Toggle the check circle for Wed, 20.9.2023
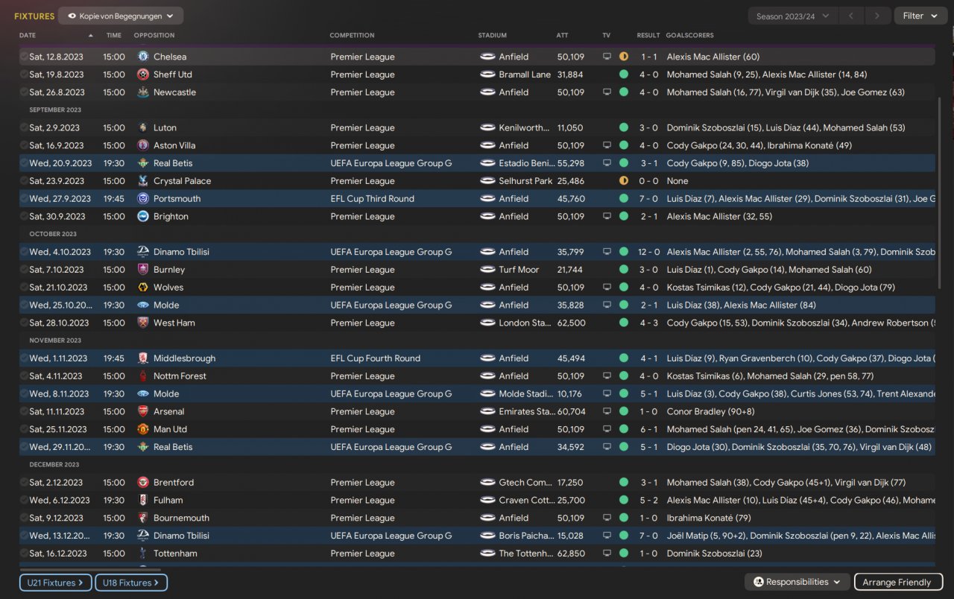Image resolution: width=954 pixels, height=599 pixels. pyautogui.click(x=25, y=163)
